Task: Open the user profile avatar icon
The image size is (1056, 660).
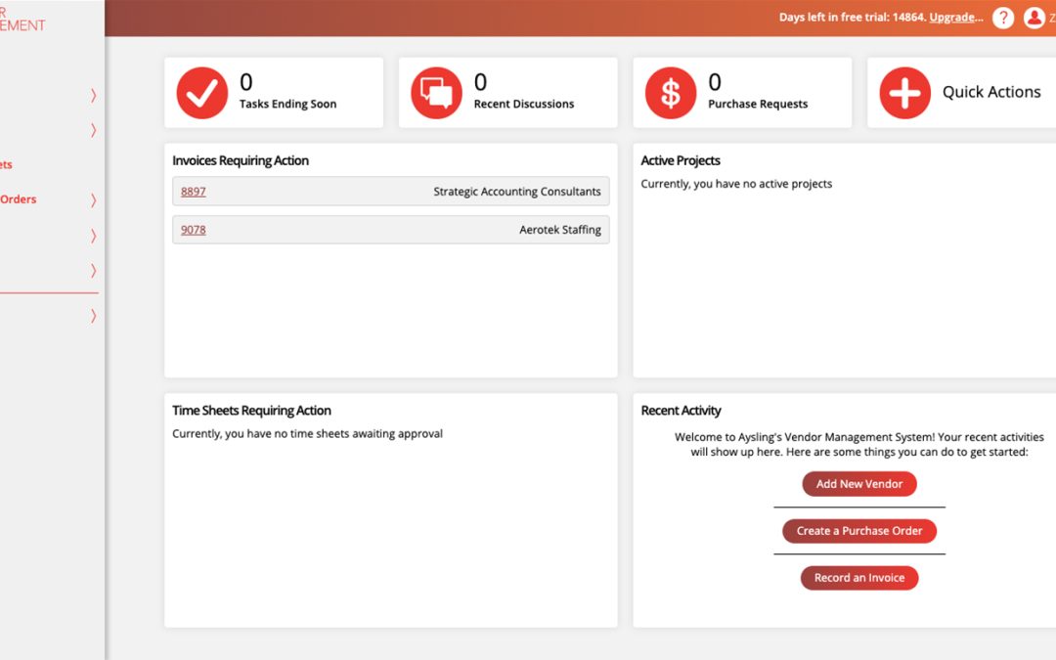Action: coord(1034,18)
